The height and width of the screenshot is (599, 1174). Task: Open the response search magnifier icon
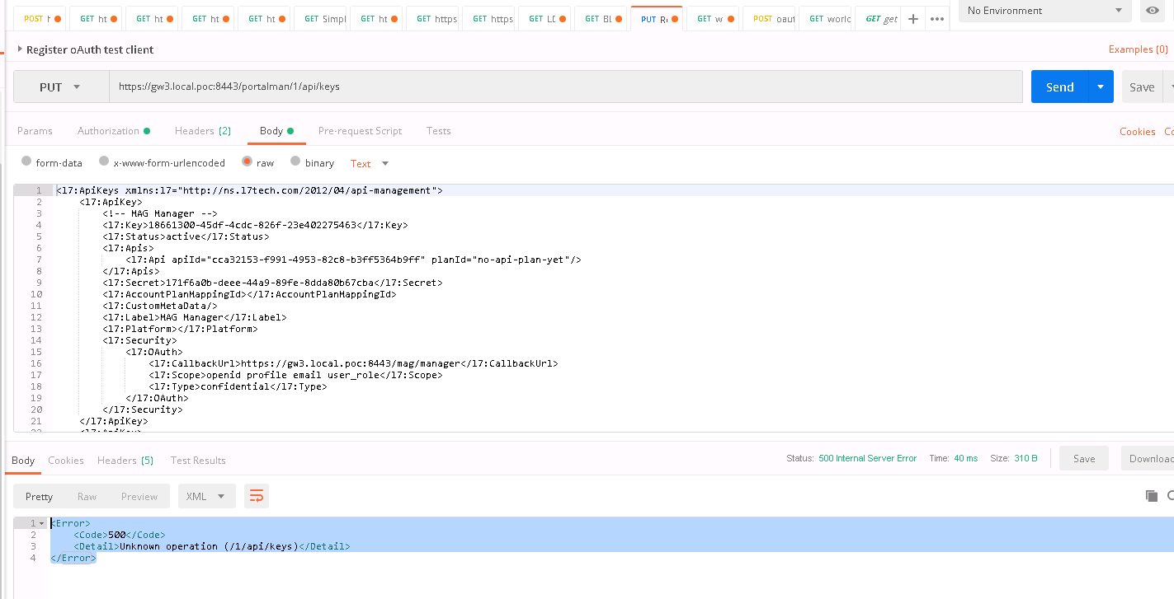[1172, 497]
